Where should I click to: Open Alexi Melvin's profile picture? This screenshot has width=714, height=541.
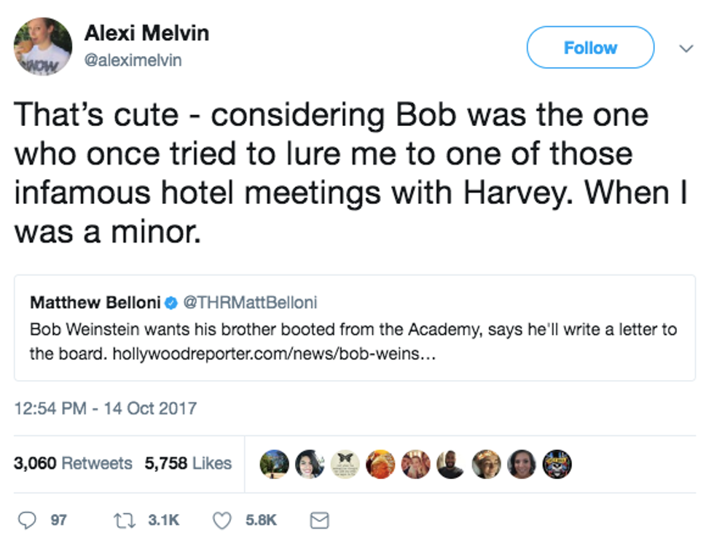coord(43,47)
